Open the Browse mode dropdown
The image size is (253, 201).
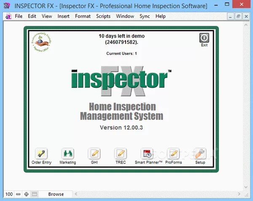(56, 194)
